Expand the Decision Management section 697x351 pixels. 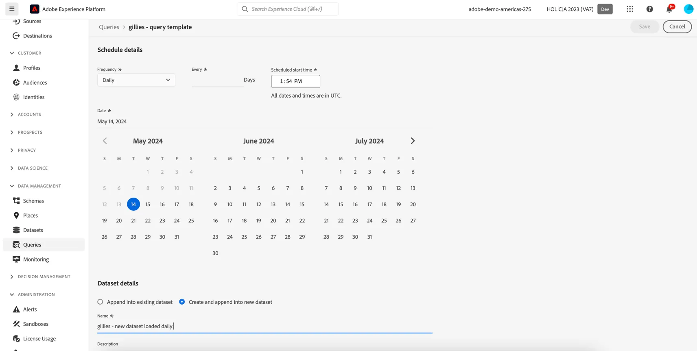tap(12, 277)
